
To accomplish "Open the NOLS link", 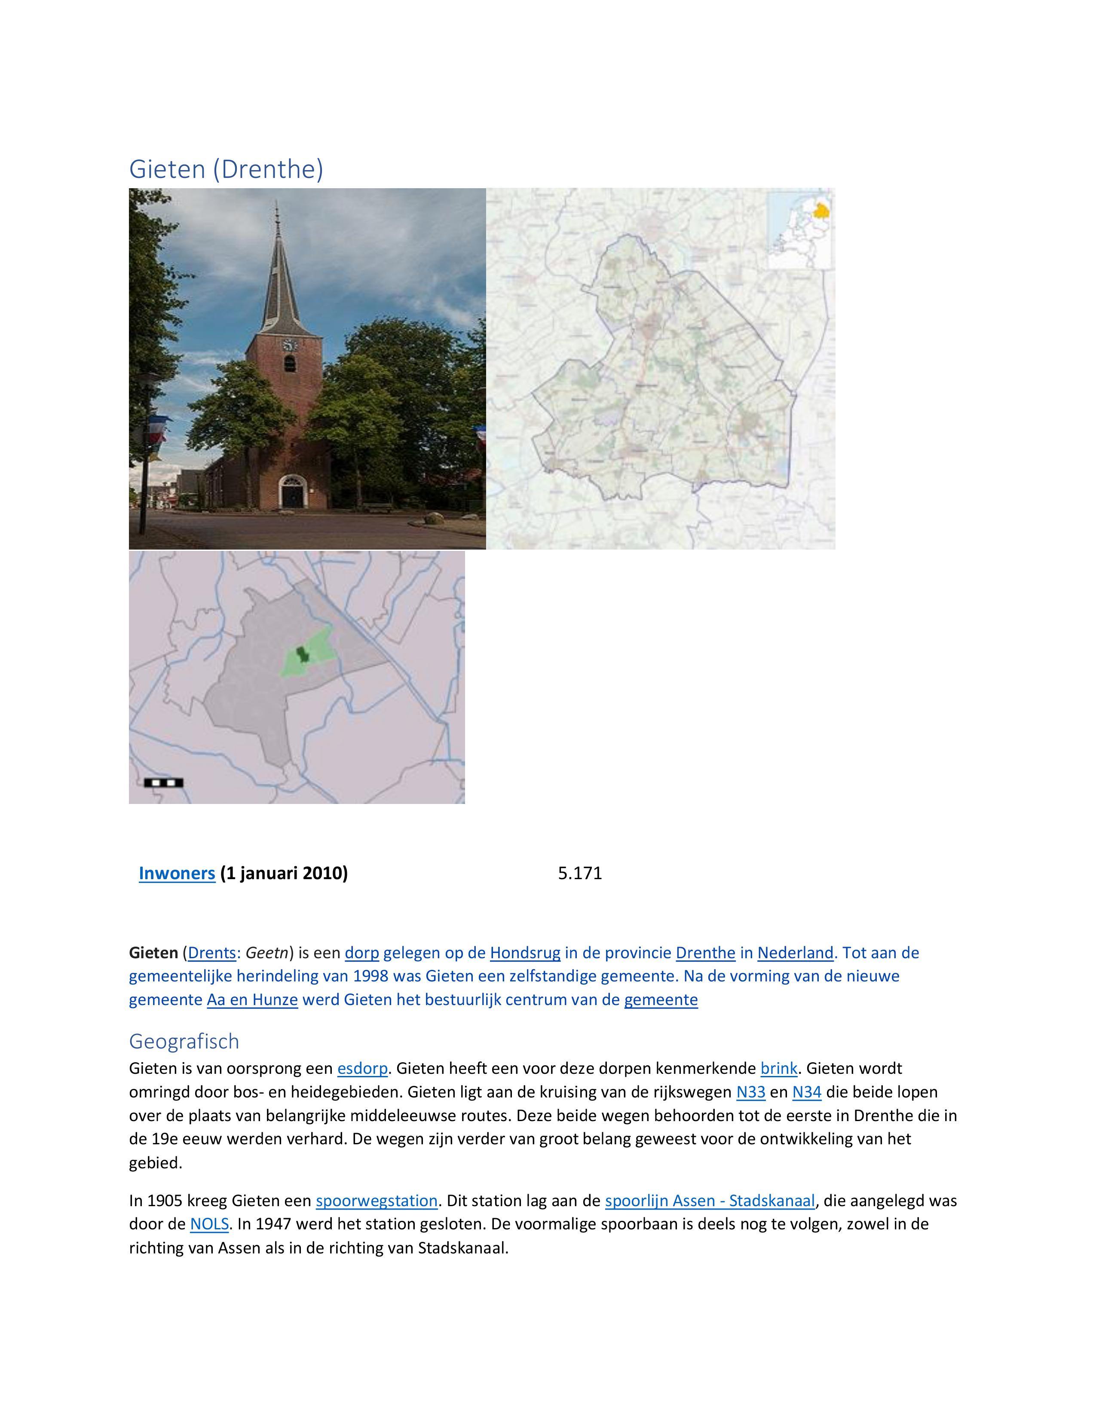I will (209, 1224).
